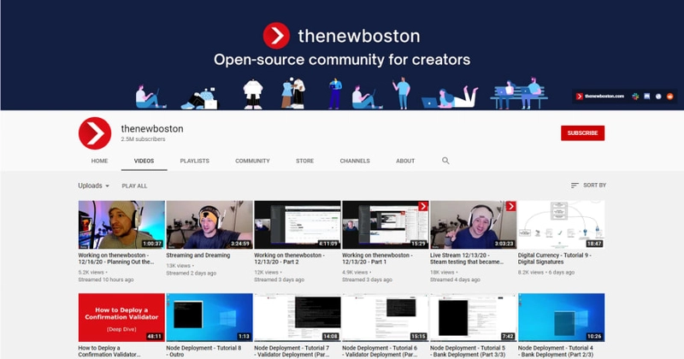
Task: Click the thenewboston channel name
Action: point(152,129)
